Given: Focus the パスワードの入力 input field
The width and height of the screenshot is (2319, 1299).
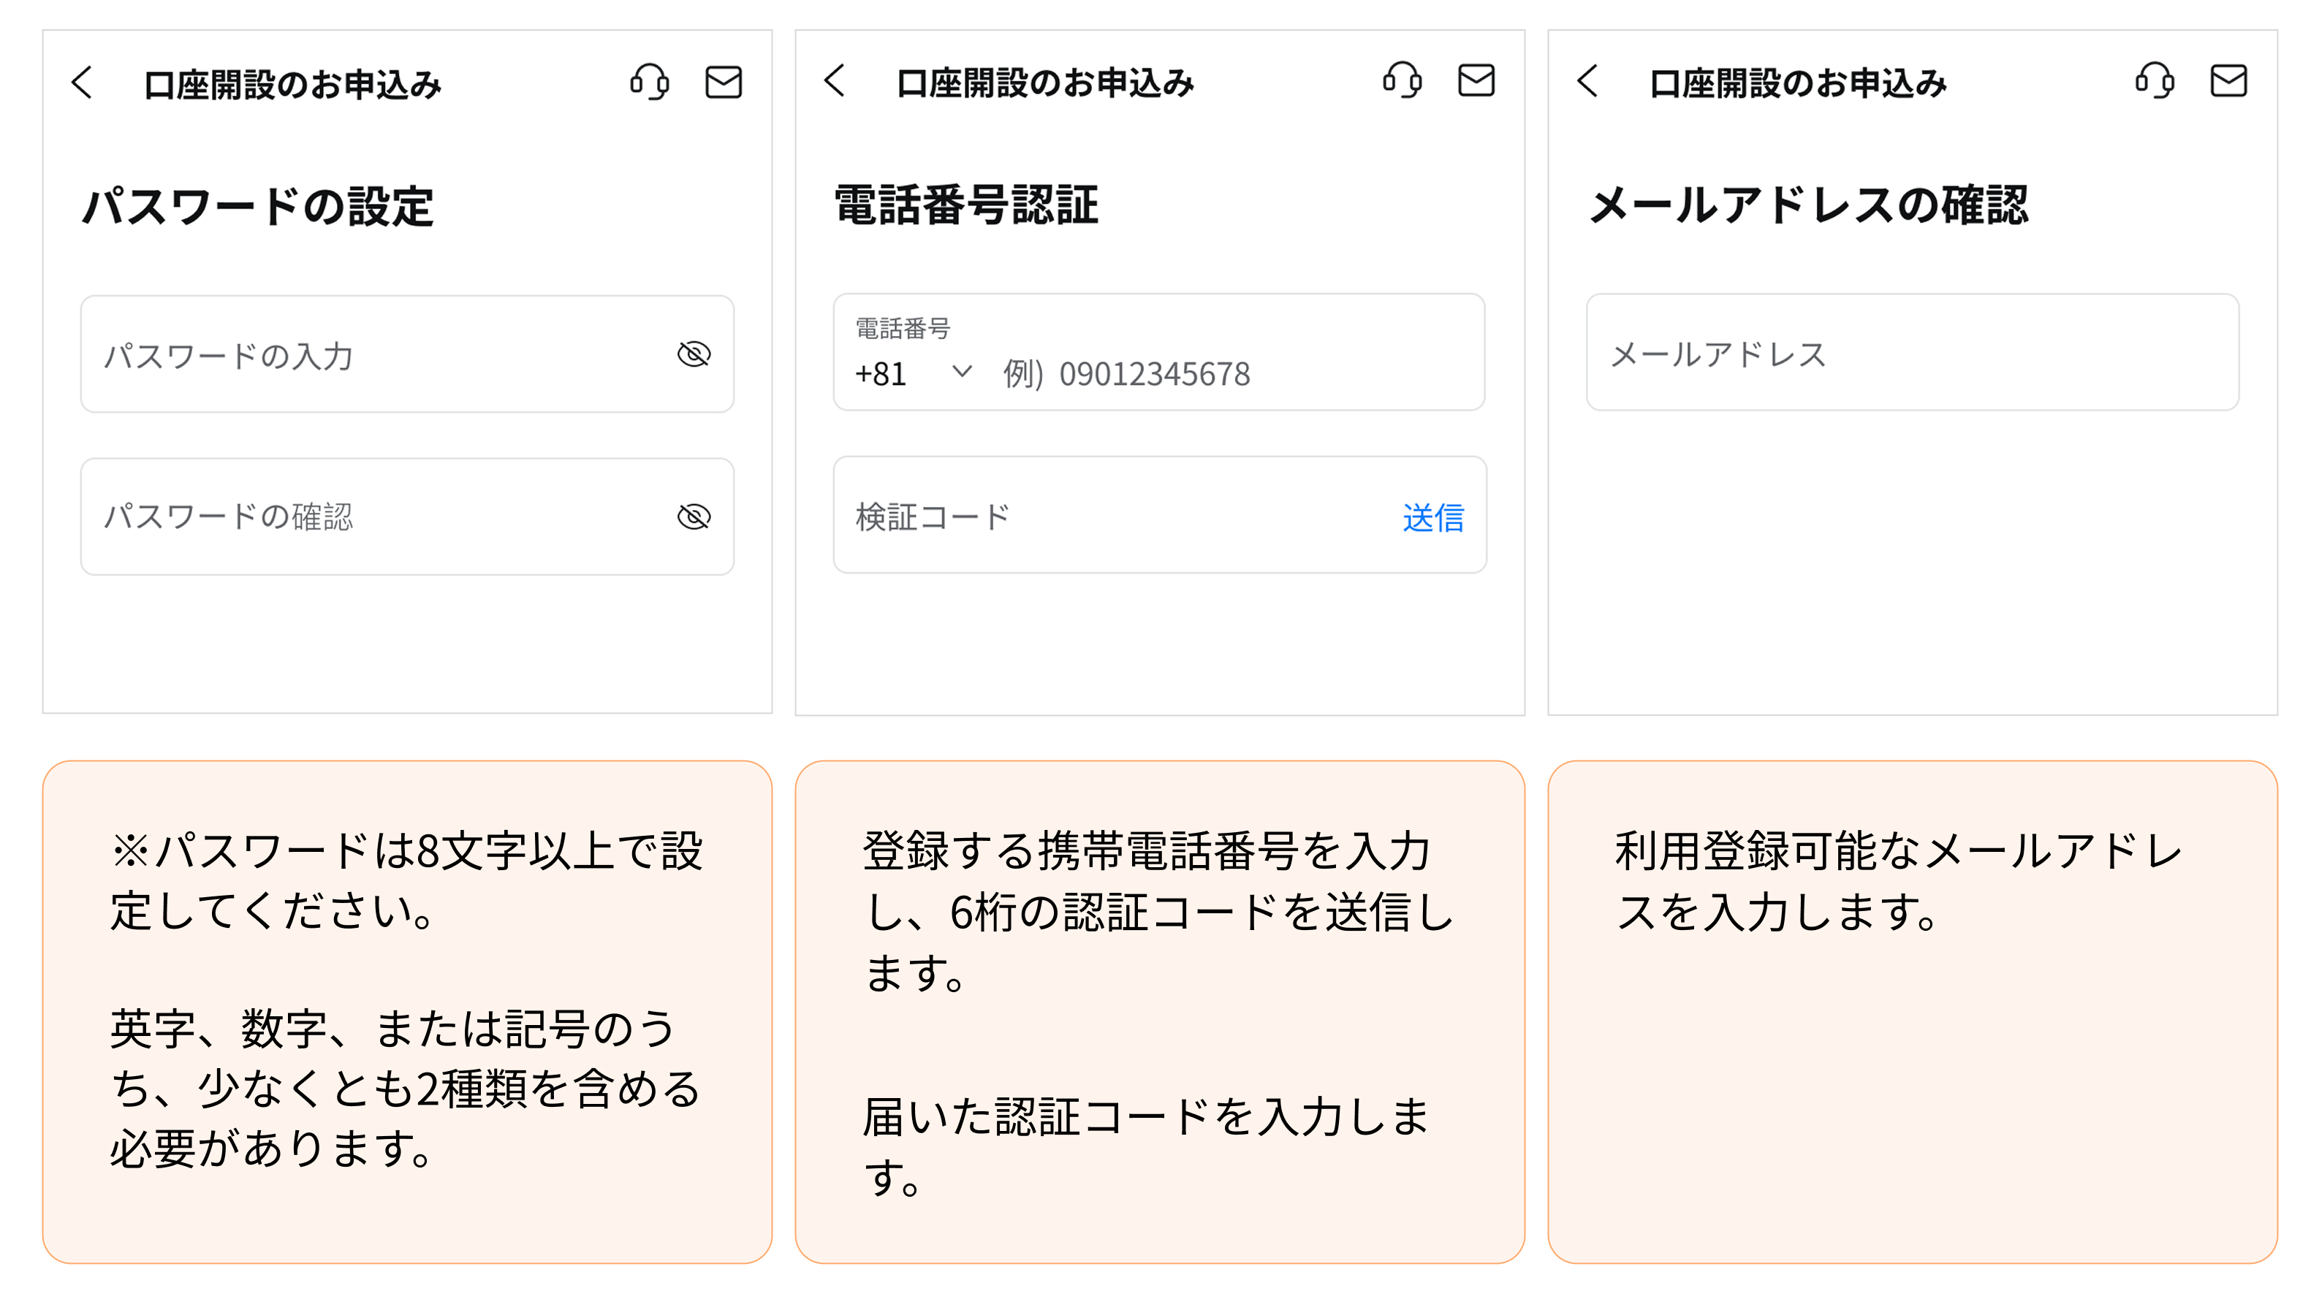Looking at the screenshot, I should (378, 354).
